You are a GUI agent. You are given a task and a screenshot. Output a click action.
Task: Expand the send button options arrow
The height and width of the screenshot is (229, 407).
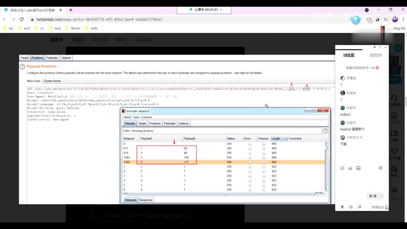coord(382,196)
